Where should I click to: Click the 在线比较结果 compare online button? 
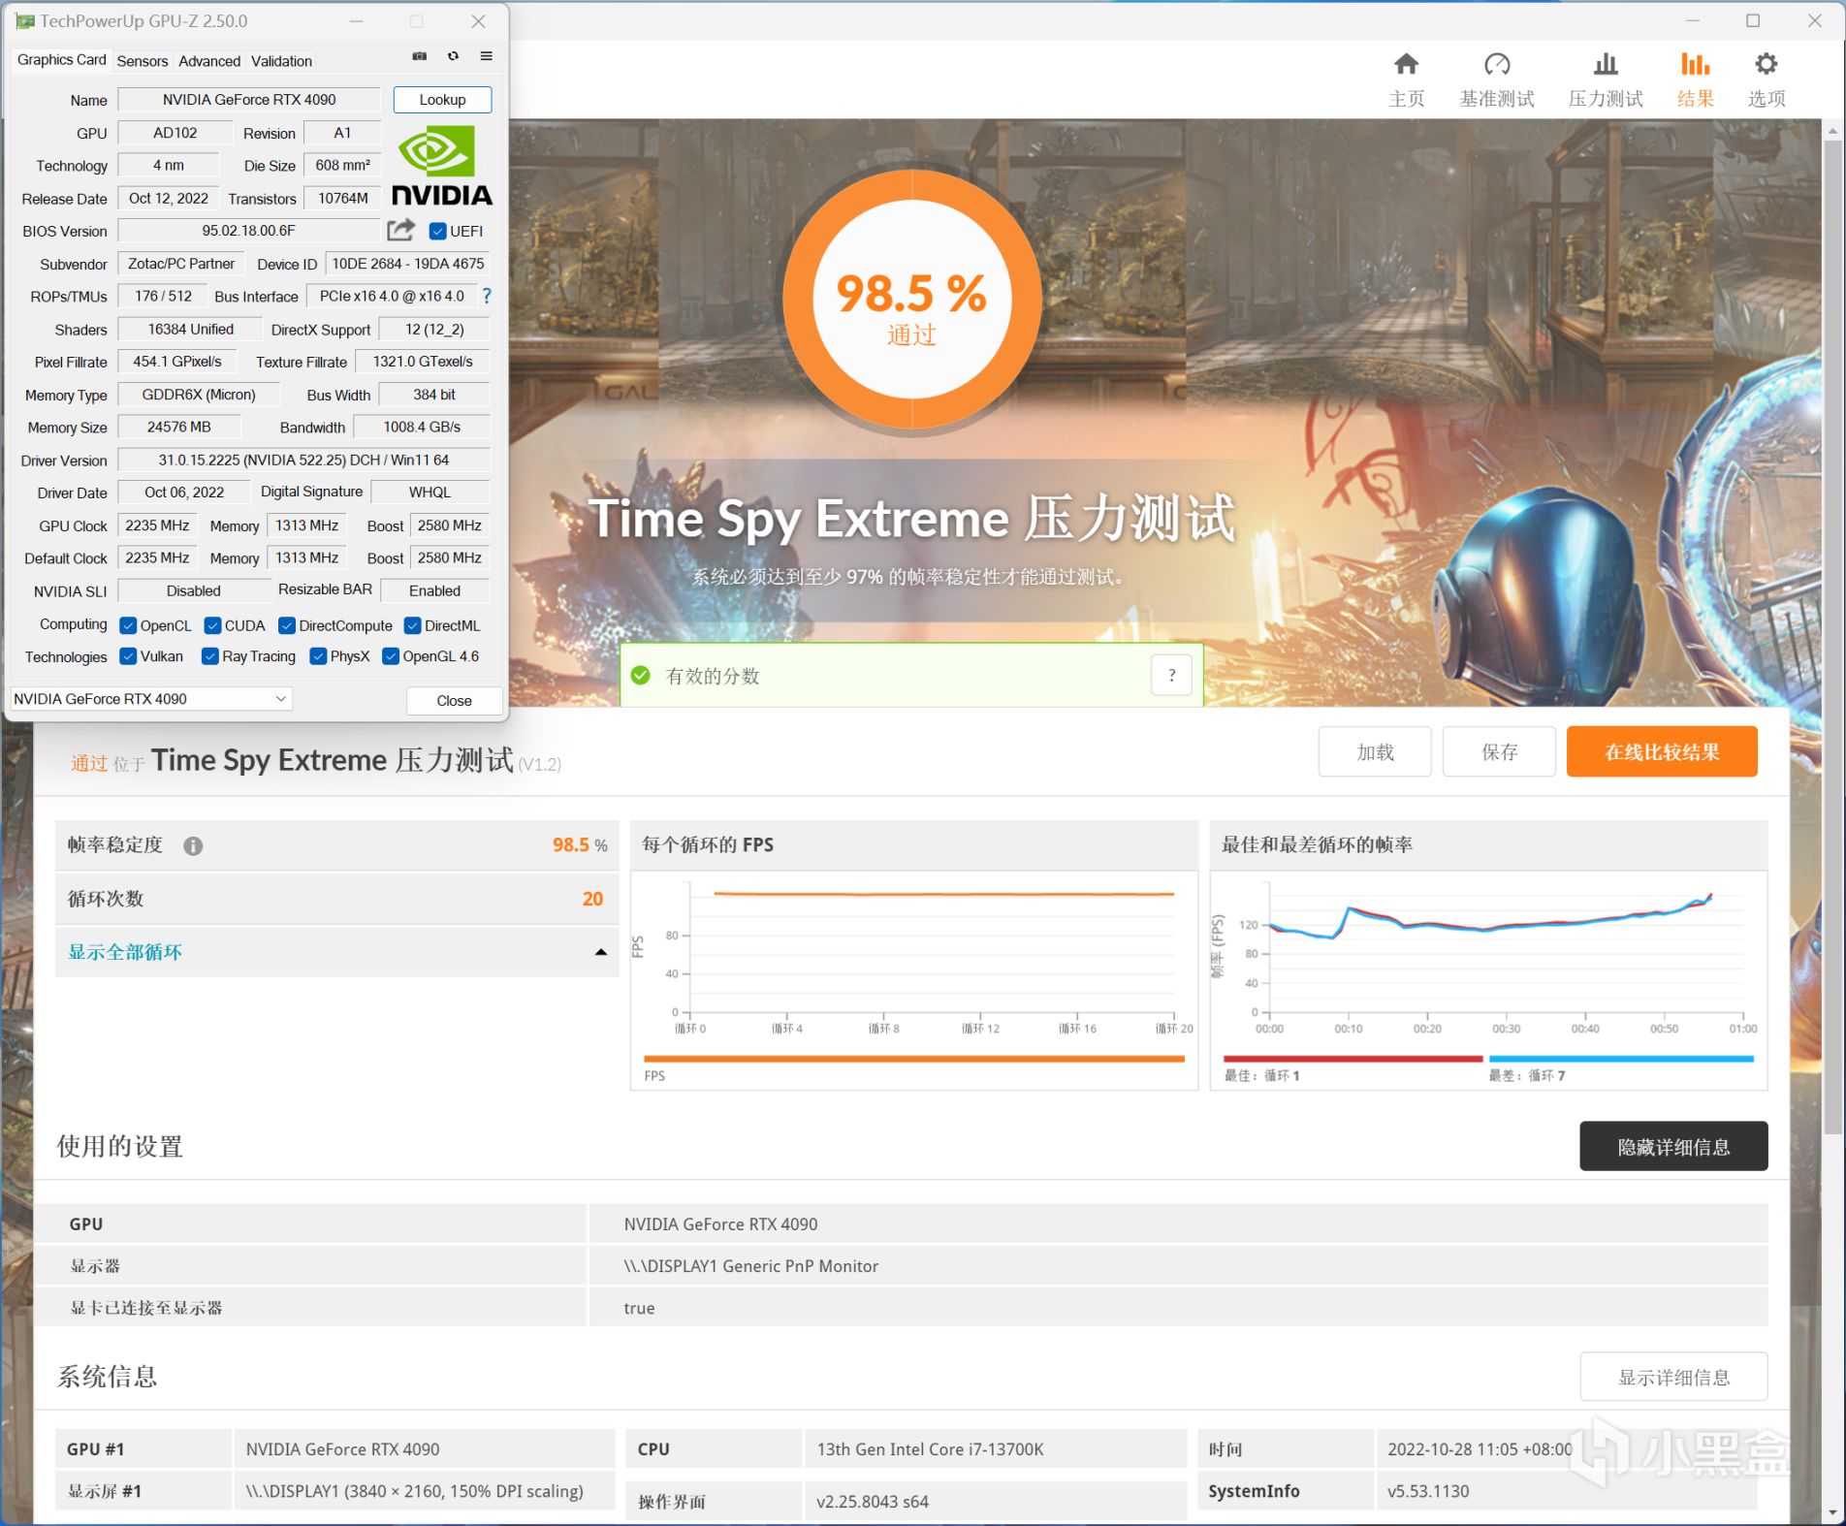tap(1662, 752)
